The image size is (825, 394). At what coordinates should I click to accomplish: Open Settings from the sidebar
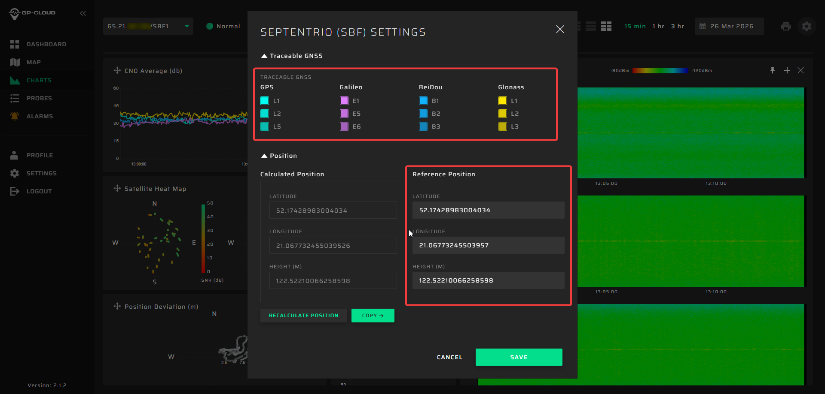(x=41, y=173)
